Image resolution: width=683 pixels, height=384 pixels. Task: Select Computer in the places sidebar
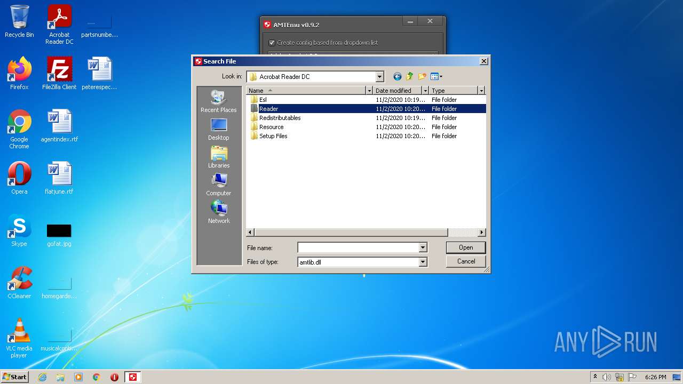(x=219, y=185)
